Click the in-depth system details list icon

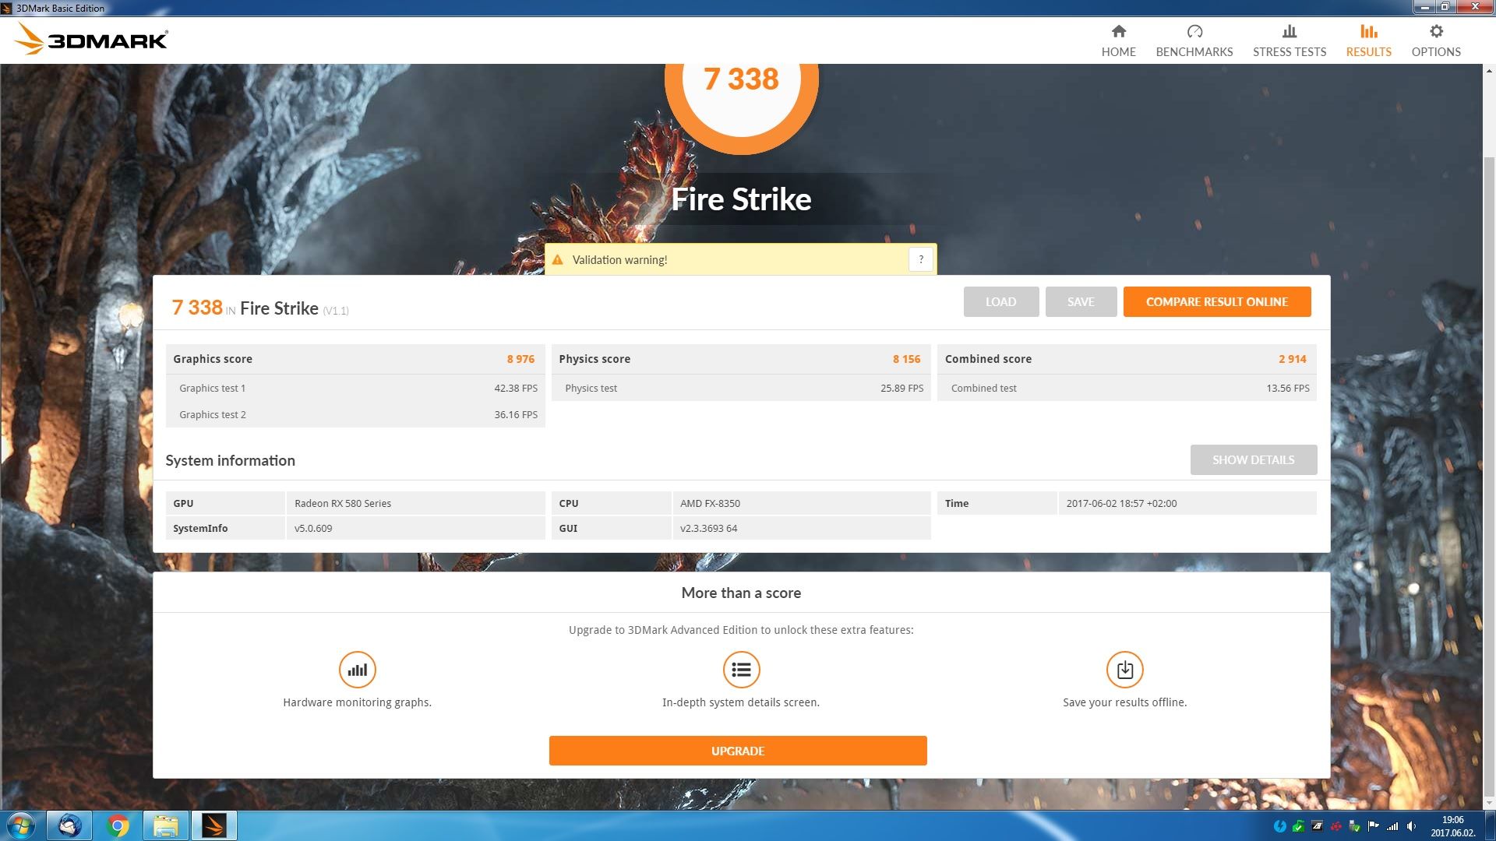[741, 670]
